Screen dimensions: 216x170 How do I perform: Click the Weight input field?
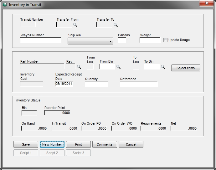pyautogui.click(x=150, y=40)
